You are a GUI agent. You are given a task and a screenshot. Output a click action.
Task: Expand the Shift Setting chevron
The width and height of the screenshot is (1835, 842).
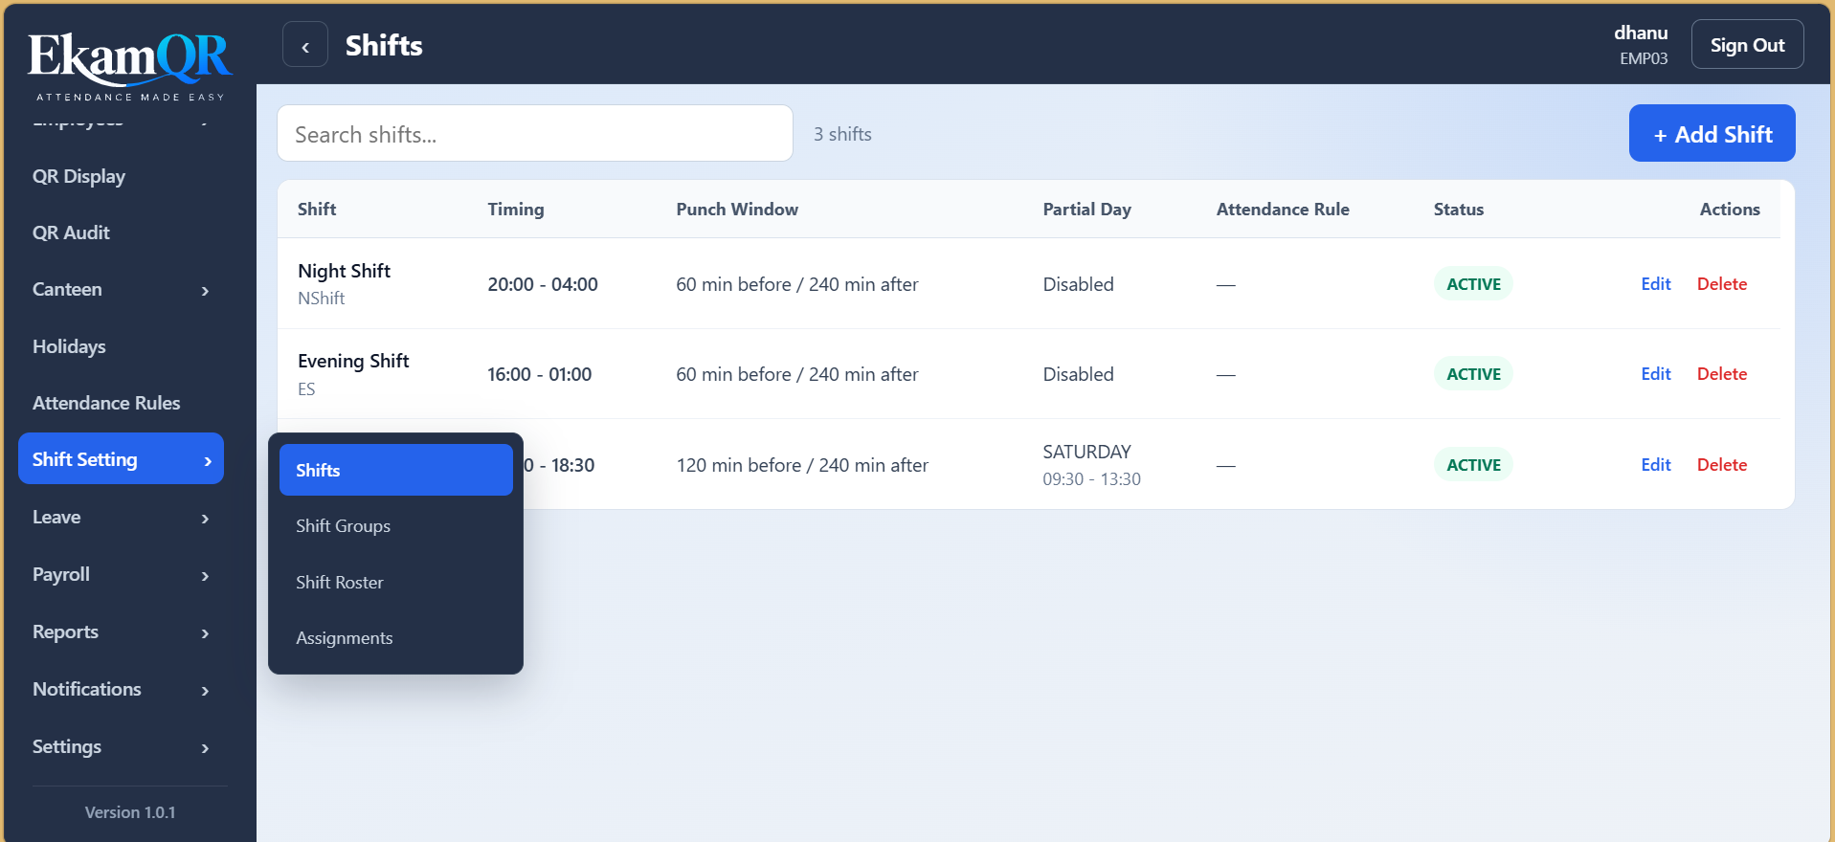(x=208, y=460)
